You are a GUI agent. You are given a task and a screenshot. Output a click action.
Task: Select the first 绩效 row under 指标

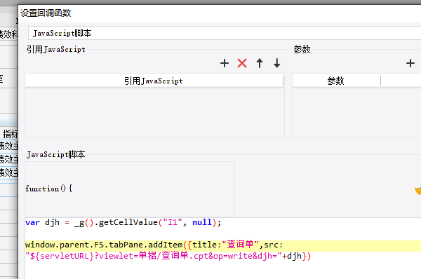tap(9, 147)
